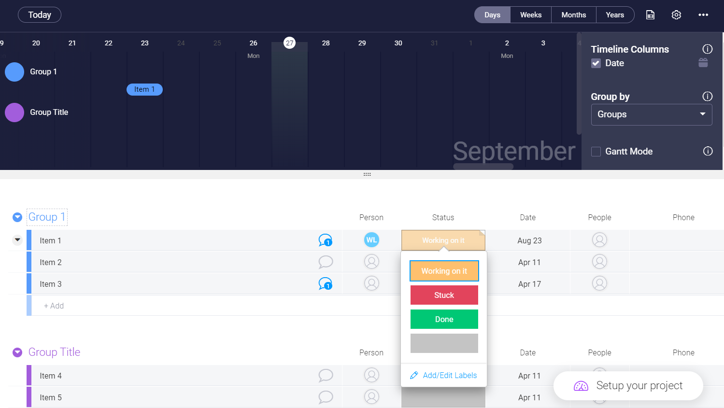Click info icon next to Gantt Mode

(708, 151)
